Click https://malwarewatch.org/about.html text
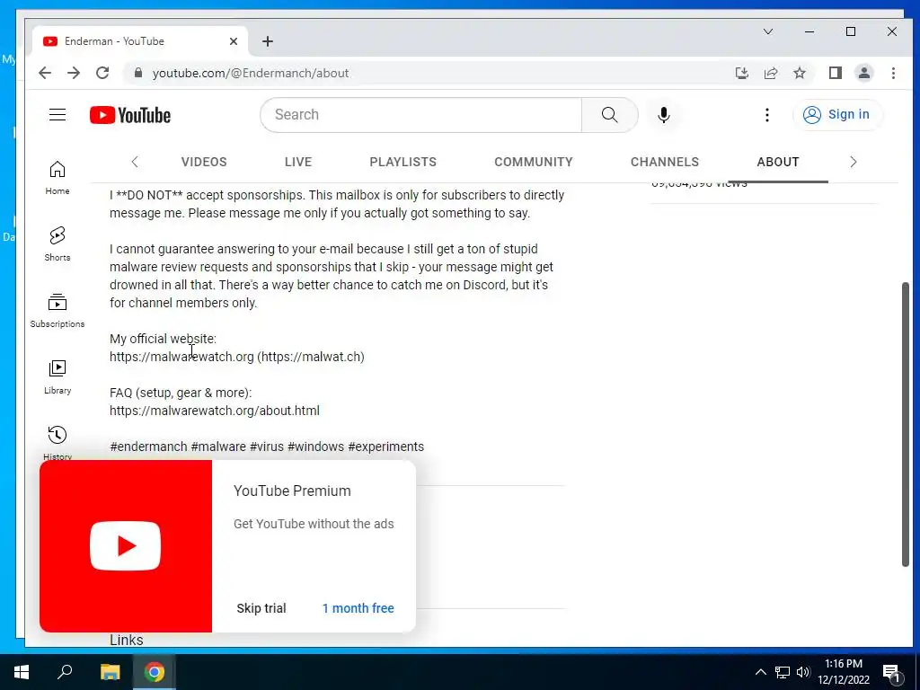 pos(215,411)
